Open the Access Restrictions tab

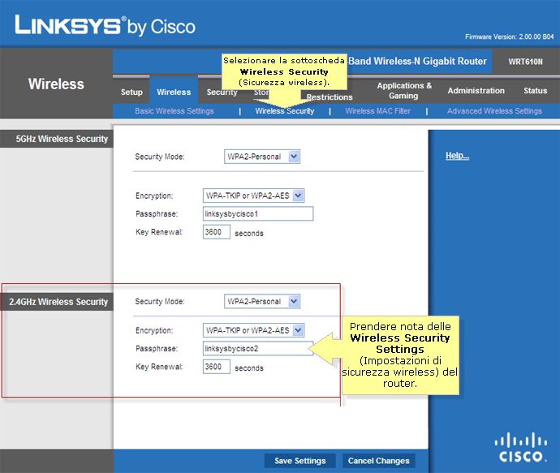(330, 97)
